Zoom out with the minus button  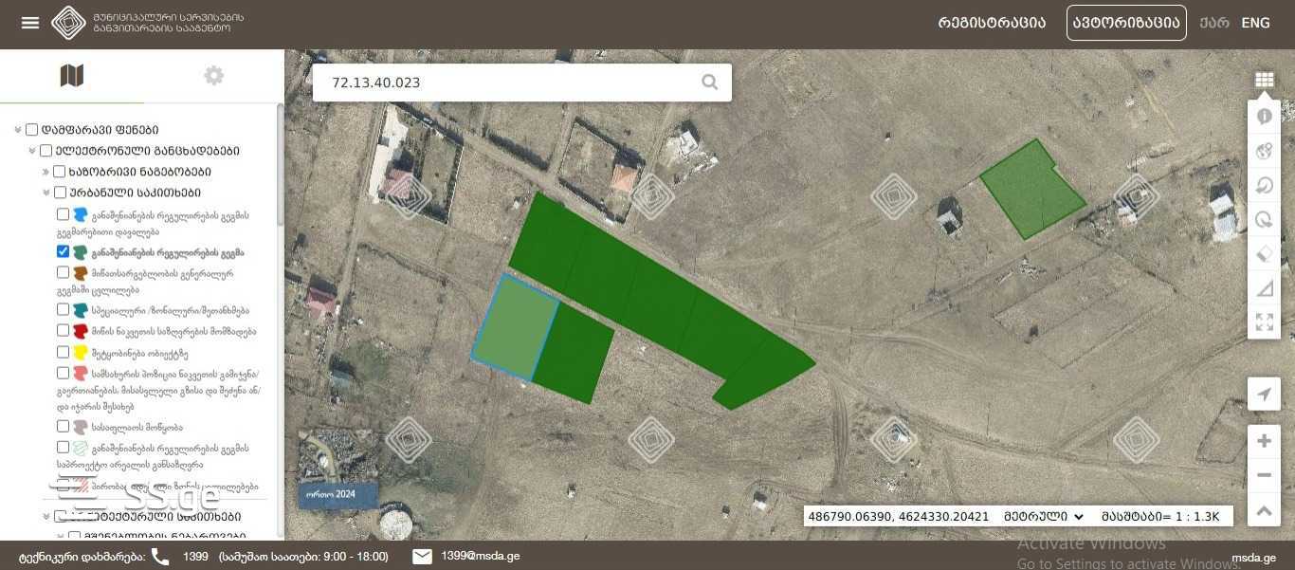tap(1264, 475)
